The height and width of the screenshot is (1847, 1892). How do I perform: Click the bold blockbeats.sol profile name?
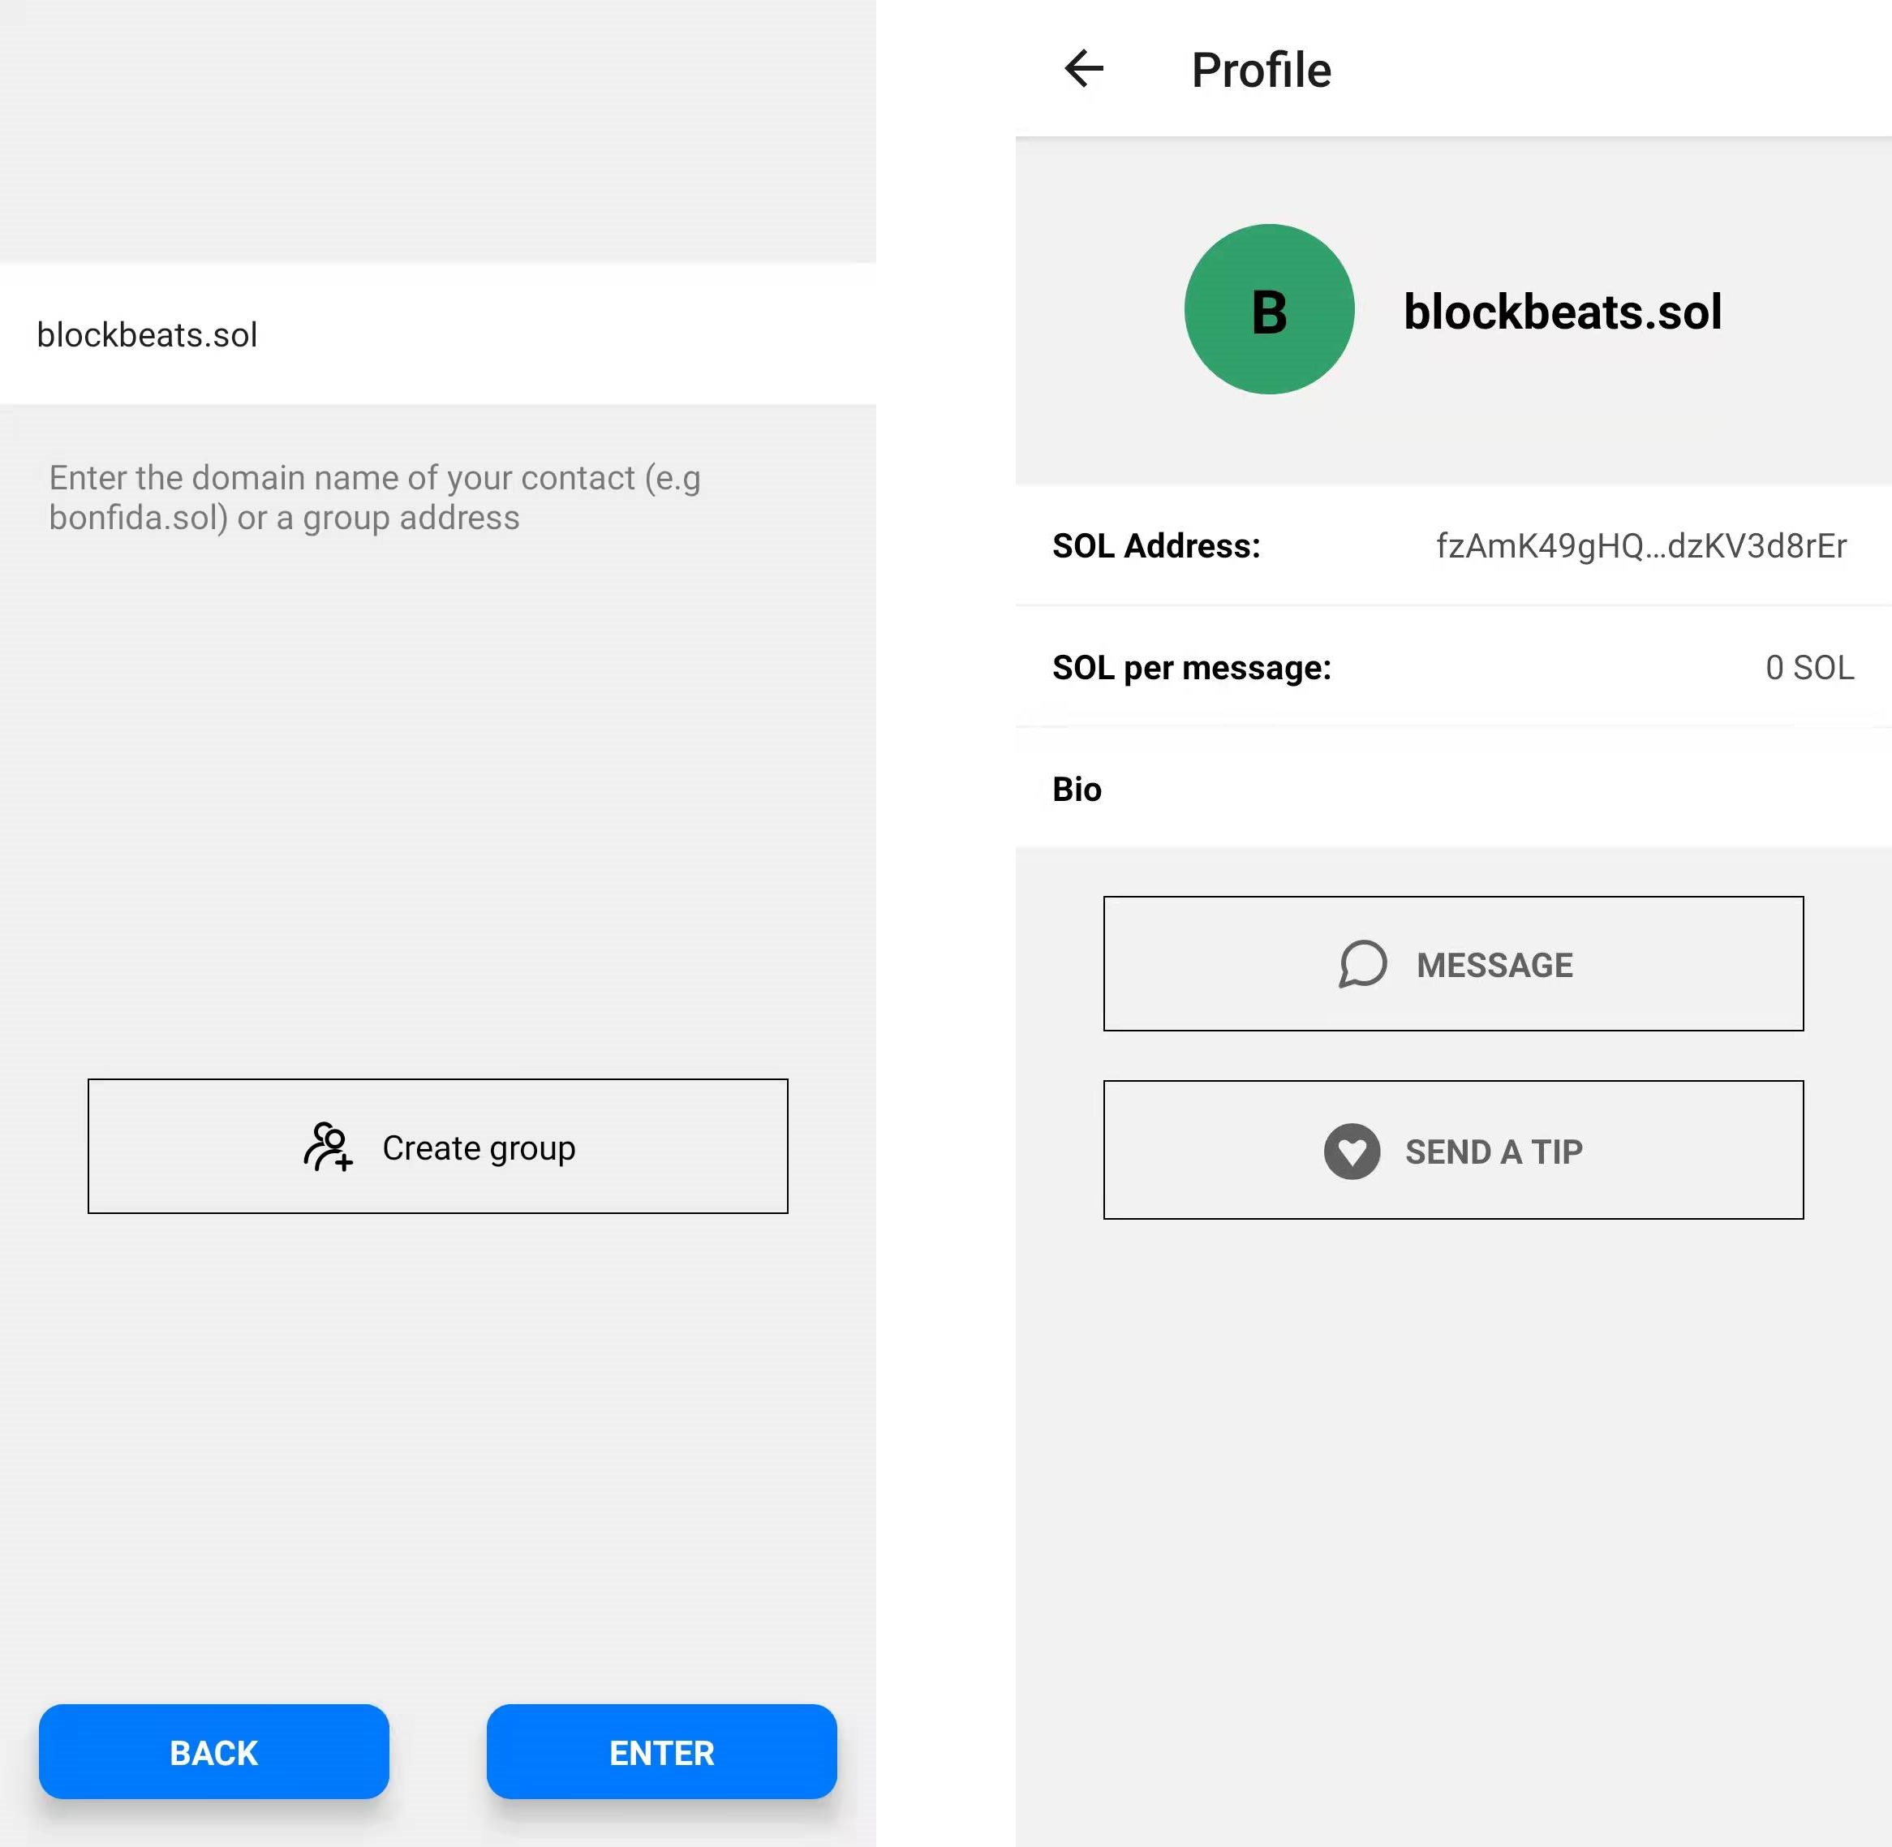1563,312
